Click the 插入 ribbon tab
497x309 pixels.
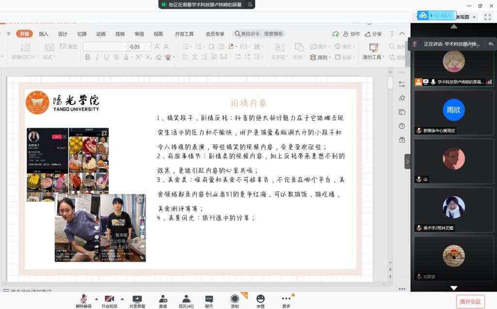click(44, 34)
